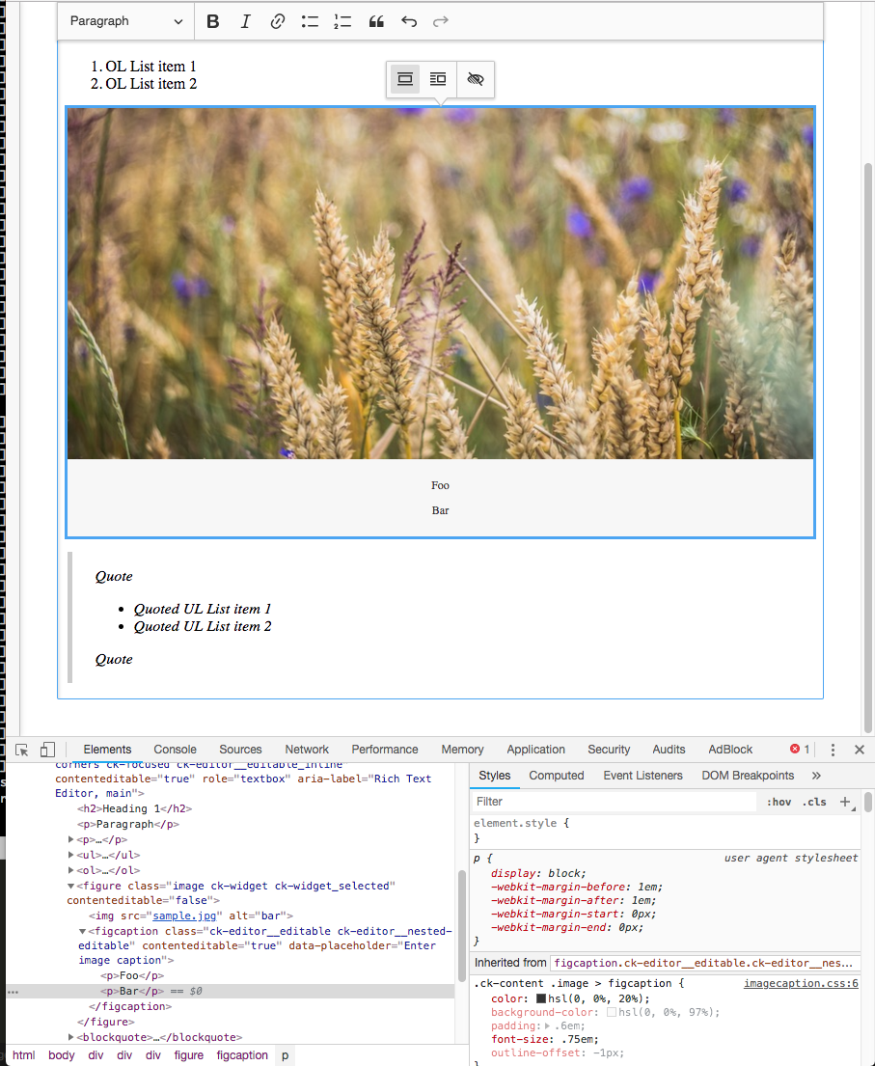Toggle bold formatting in editor toolbar
875x1066 pixels.
click(213, 22)
